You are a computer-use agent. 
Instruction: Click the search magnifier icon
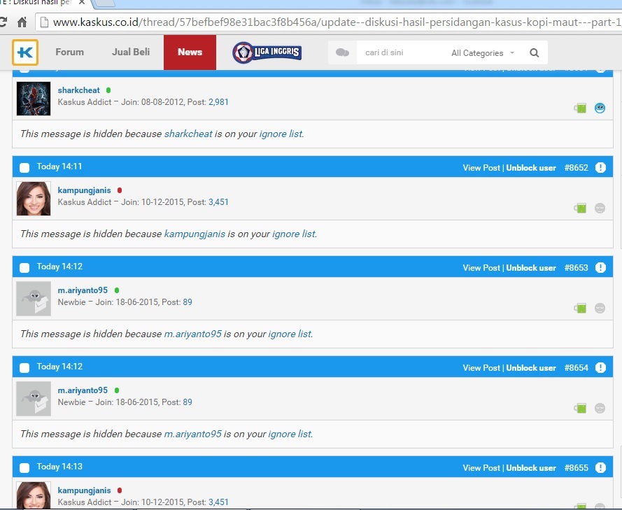(x=535, y=52)
